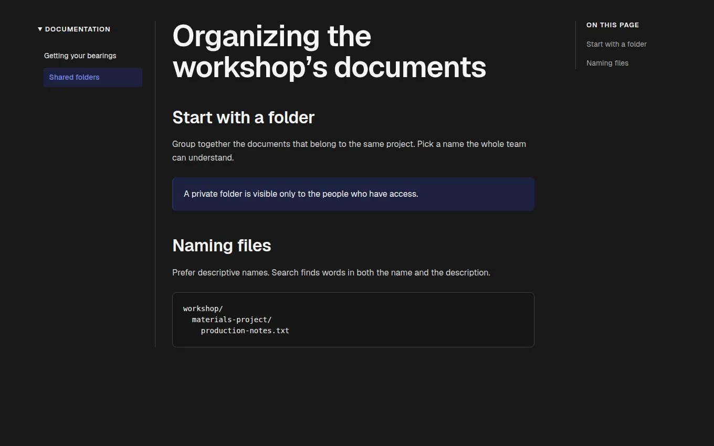714x446 pixels.
Task: Click inside the workshop code block
Action: click(353, 320)
